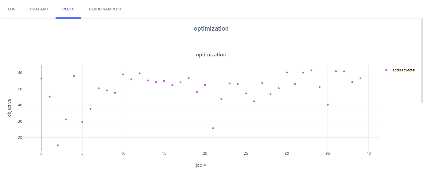Click the bold optimization section header
The image size is (423, 179).
pyautogui.click(x=211, y=29)
